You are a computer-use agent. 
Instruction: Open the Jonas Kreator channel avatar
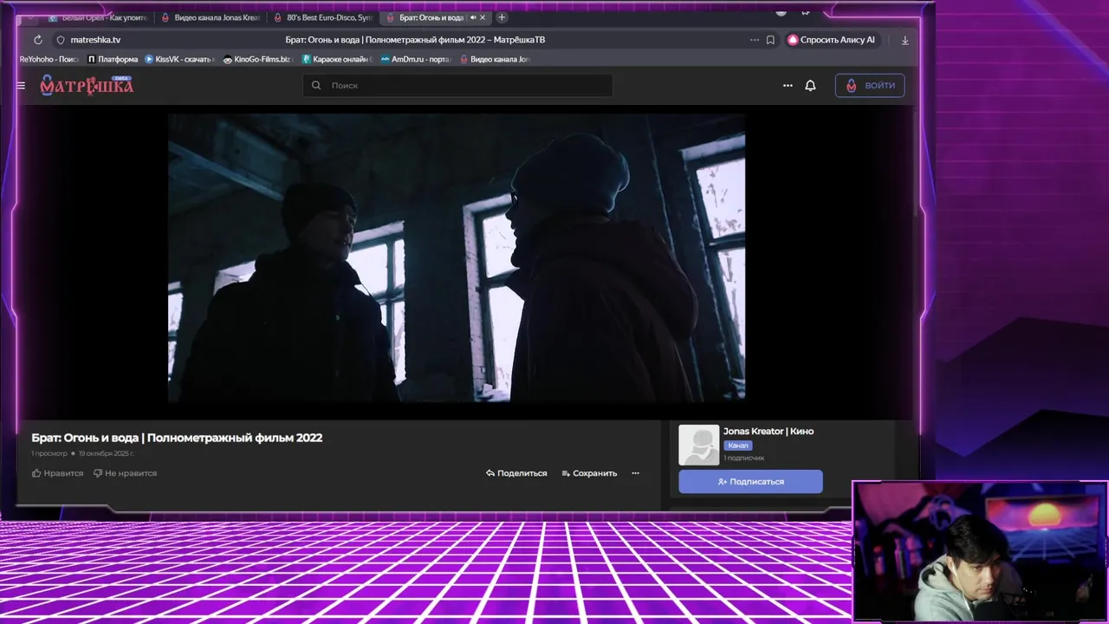tap(698, 445)
